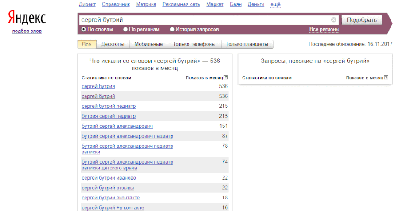Viewport: 399px width, 211px height.
Task: Open the 'Рекламная сеть' top link
Action: pyautogui.click(x=181, y=4)
